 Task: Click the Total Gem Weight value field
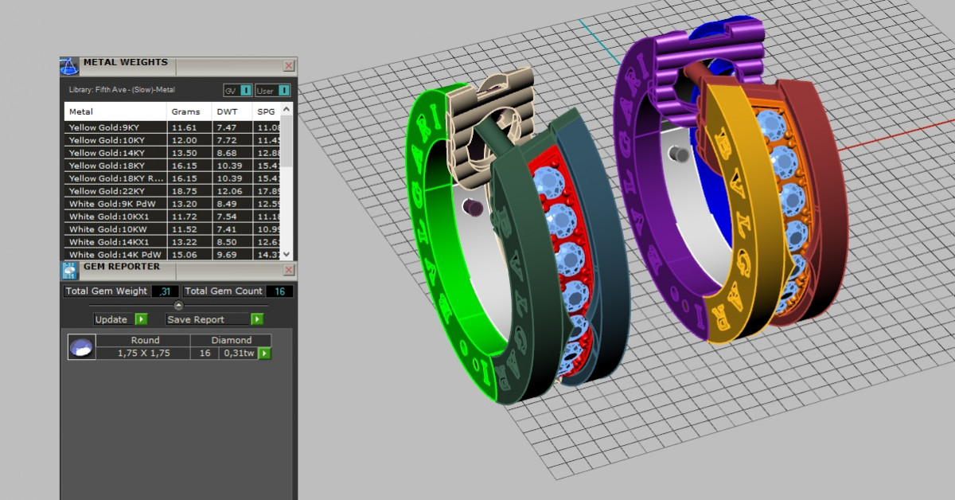tap(165, 291)
